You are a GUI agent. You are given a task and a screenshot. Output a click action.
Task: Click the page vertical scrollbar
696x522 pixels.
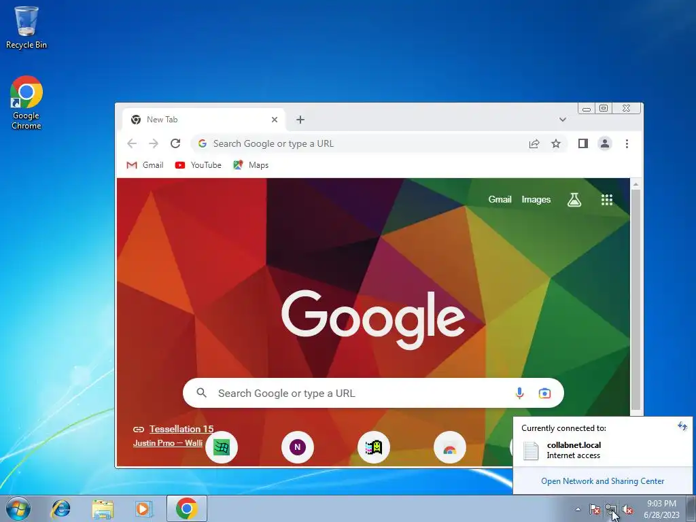tap(636, 300)
